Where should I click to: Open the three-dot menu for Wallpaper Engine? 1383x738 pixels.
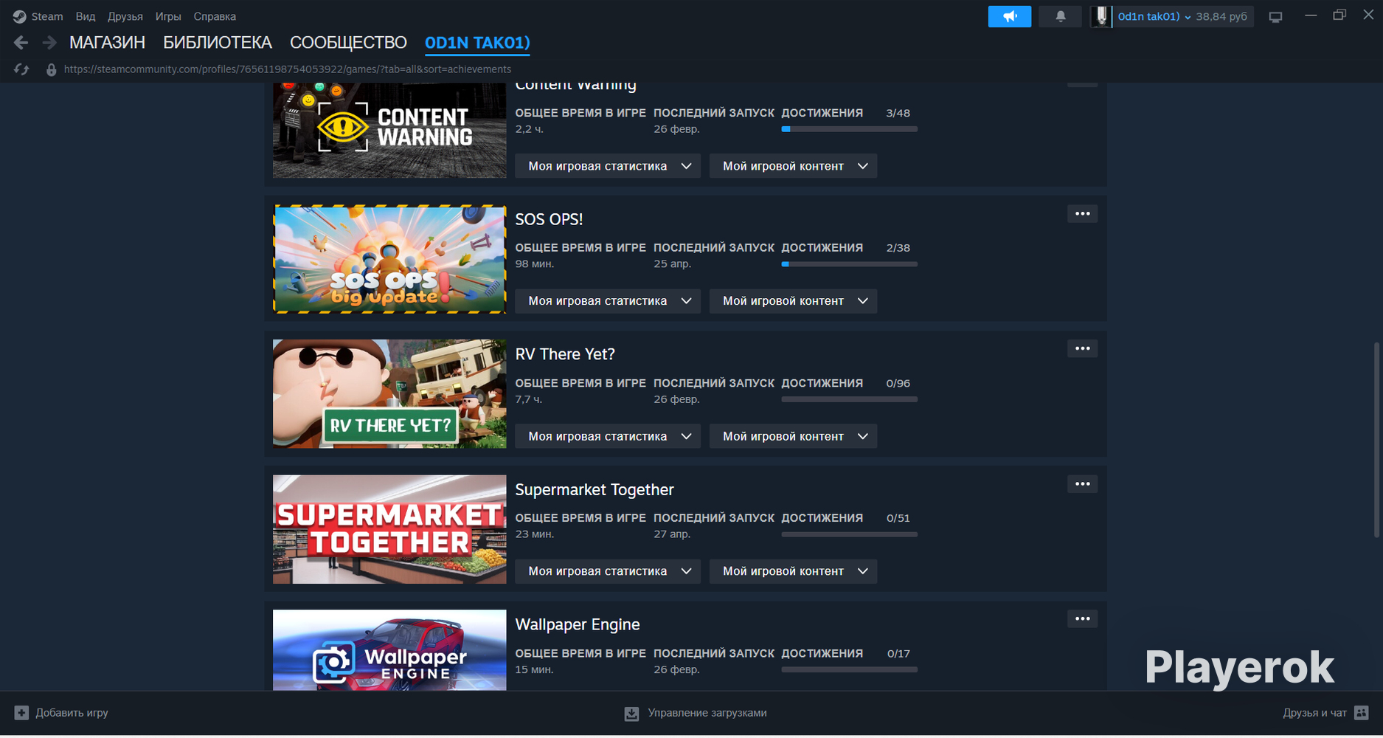click(x=1082, y=619)
